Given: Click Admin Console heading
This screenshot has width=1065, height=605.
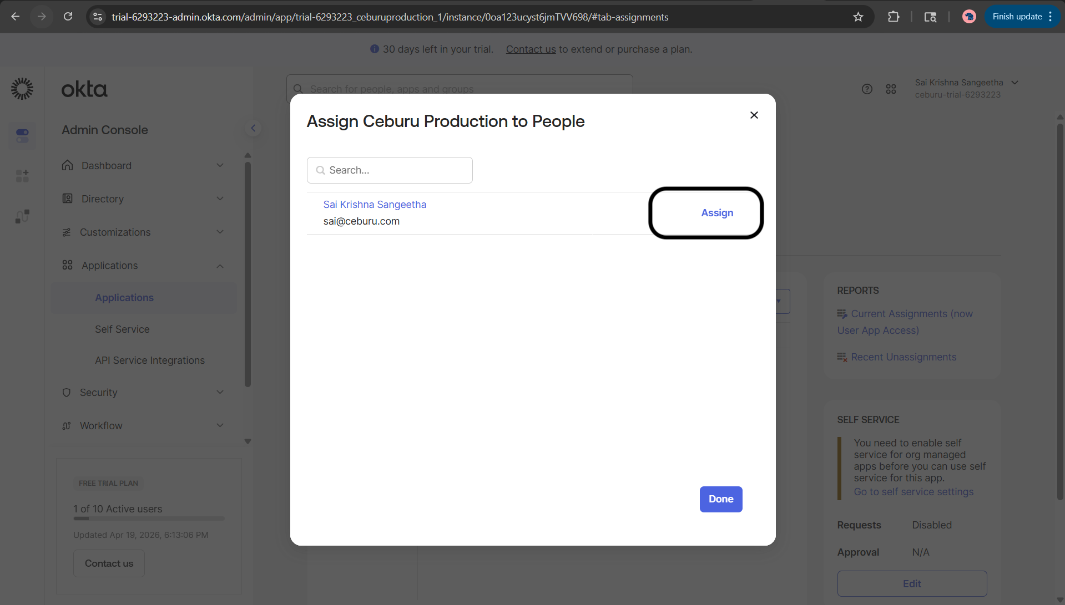Looking at the screenshot, I should point(105,130).
